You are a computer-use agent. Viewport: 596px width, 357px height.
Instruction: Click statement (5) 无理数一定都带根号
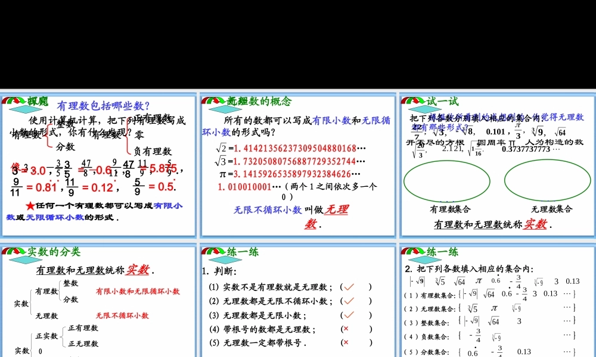pyautogui.click(x=257, y=343)
